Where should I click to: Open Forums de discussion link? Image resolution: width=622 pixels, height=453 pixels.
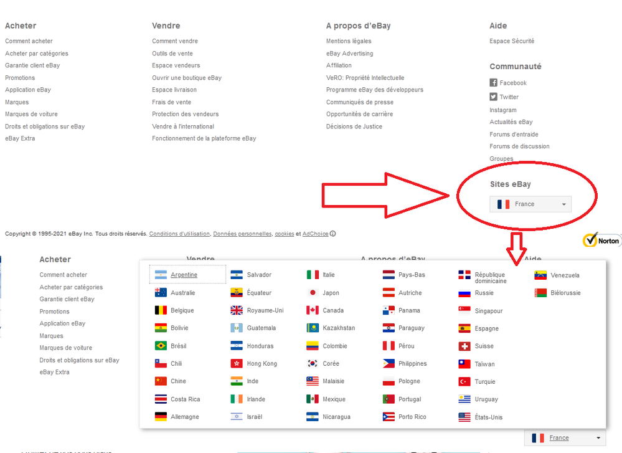[519, 146]
